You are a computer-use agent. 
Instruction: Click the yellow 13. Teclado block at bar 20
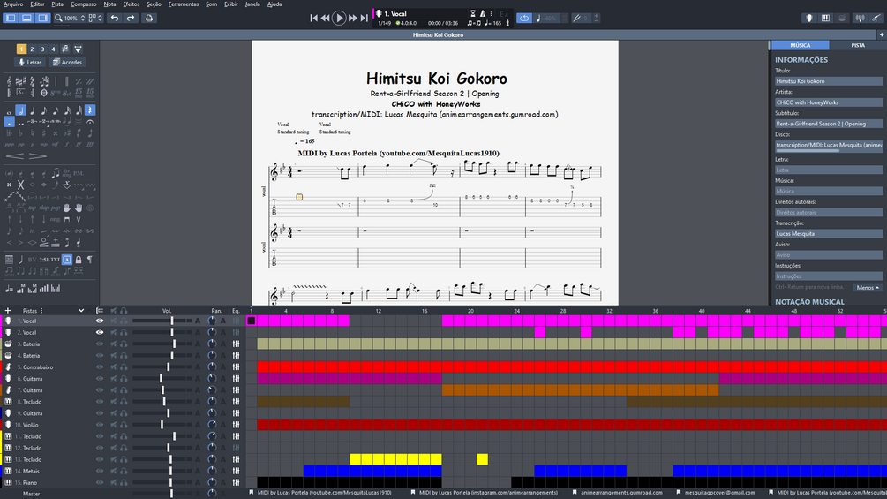pyautogui.click(x=482, y=459)
